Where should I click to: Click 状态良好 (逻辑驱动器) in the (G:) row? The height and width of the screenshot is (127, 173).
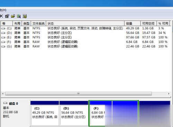click(63, 47)
